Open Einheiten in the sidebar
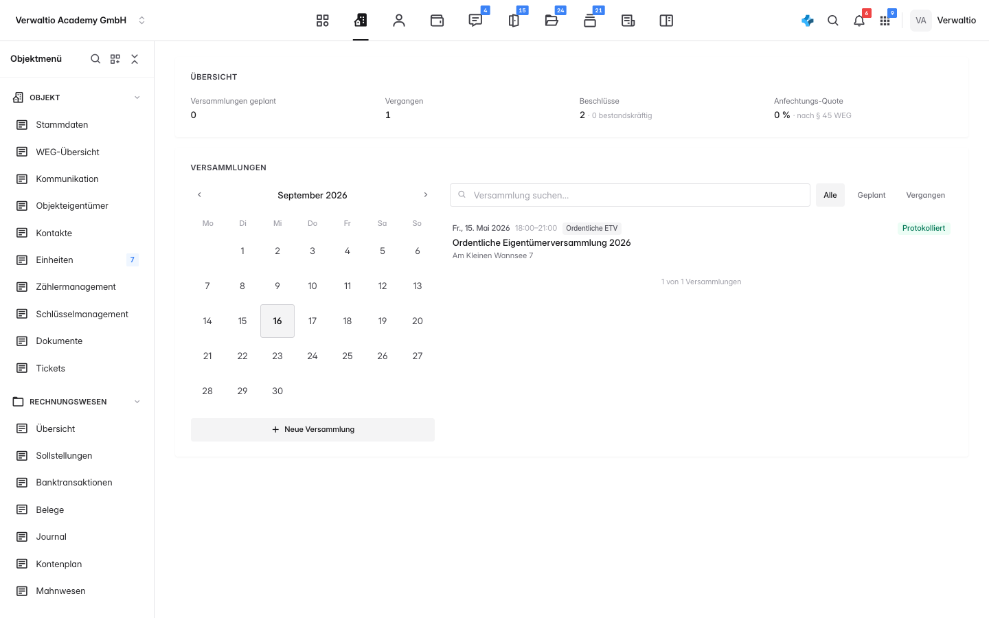This screenshot has width=989, height=618. [x=77, y=260]
